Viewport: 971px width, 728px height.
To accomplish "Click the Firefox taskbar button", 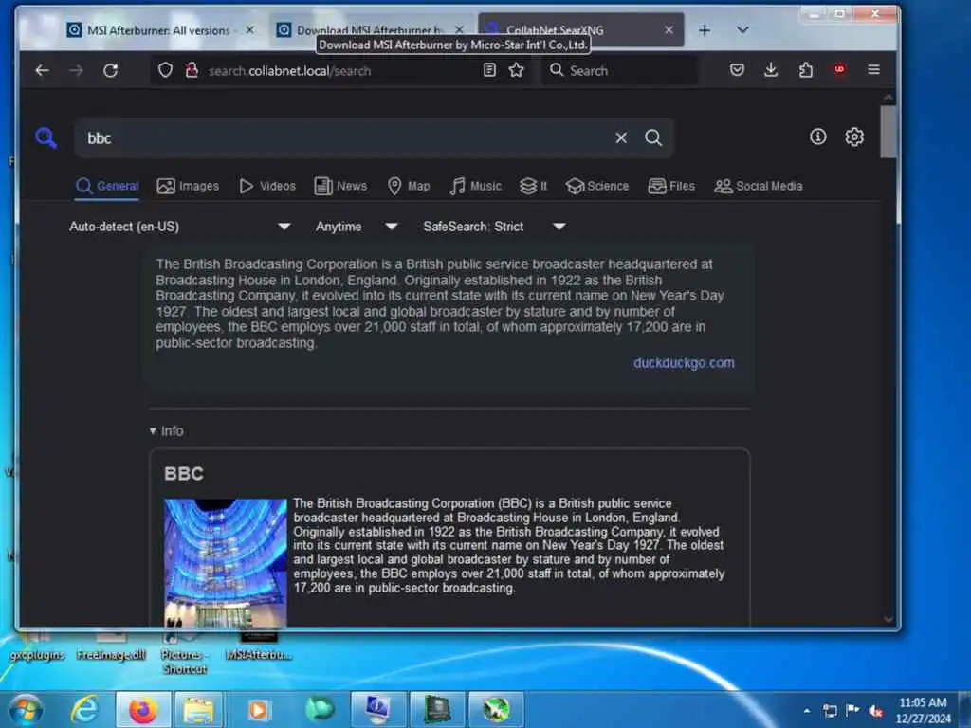I will click(143, 709).
